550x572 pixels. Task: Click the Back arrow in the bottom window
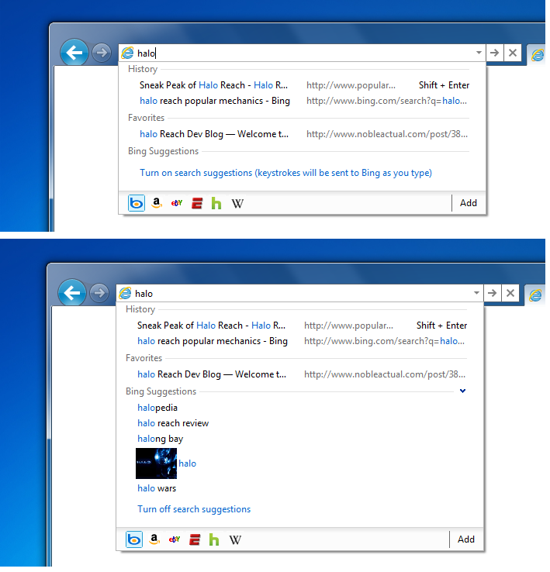(x=72, y=293)
